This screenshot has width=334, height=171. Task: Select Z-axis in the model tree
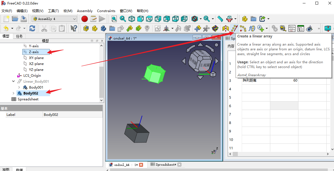coord(34,52)
